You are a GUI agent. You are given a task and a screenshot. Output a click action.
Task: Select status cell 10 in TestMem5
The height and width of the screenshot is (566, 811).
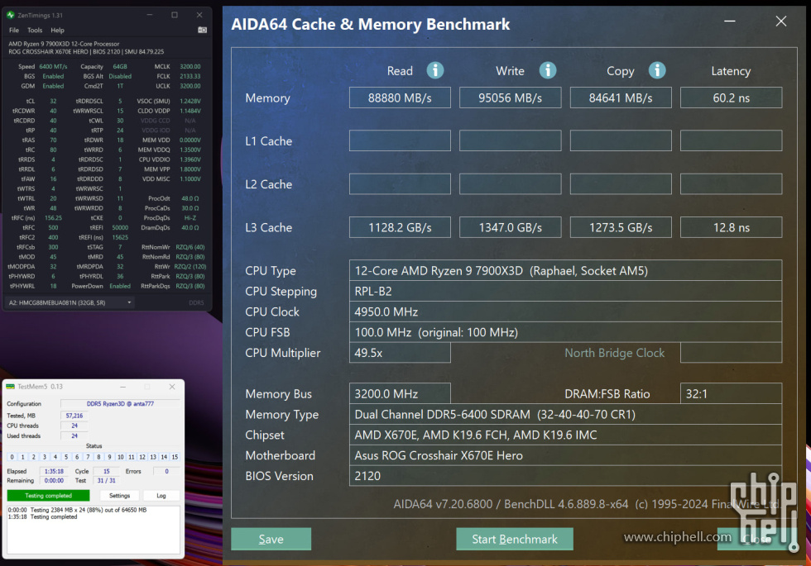pyautogui.click(x=121, y=457)
